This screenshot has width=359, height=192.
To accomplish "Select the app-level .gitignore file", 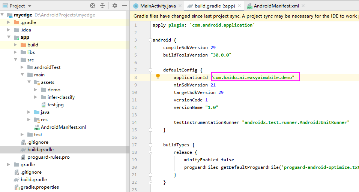I will point(38,142).
